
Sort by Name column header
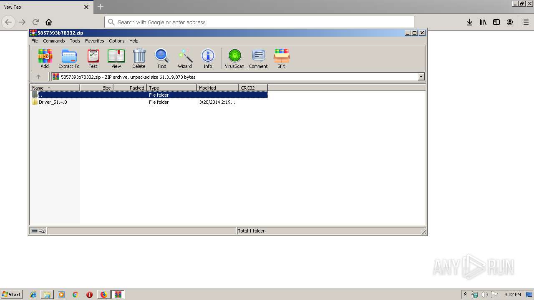[55, 87]
